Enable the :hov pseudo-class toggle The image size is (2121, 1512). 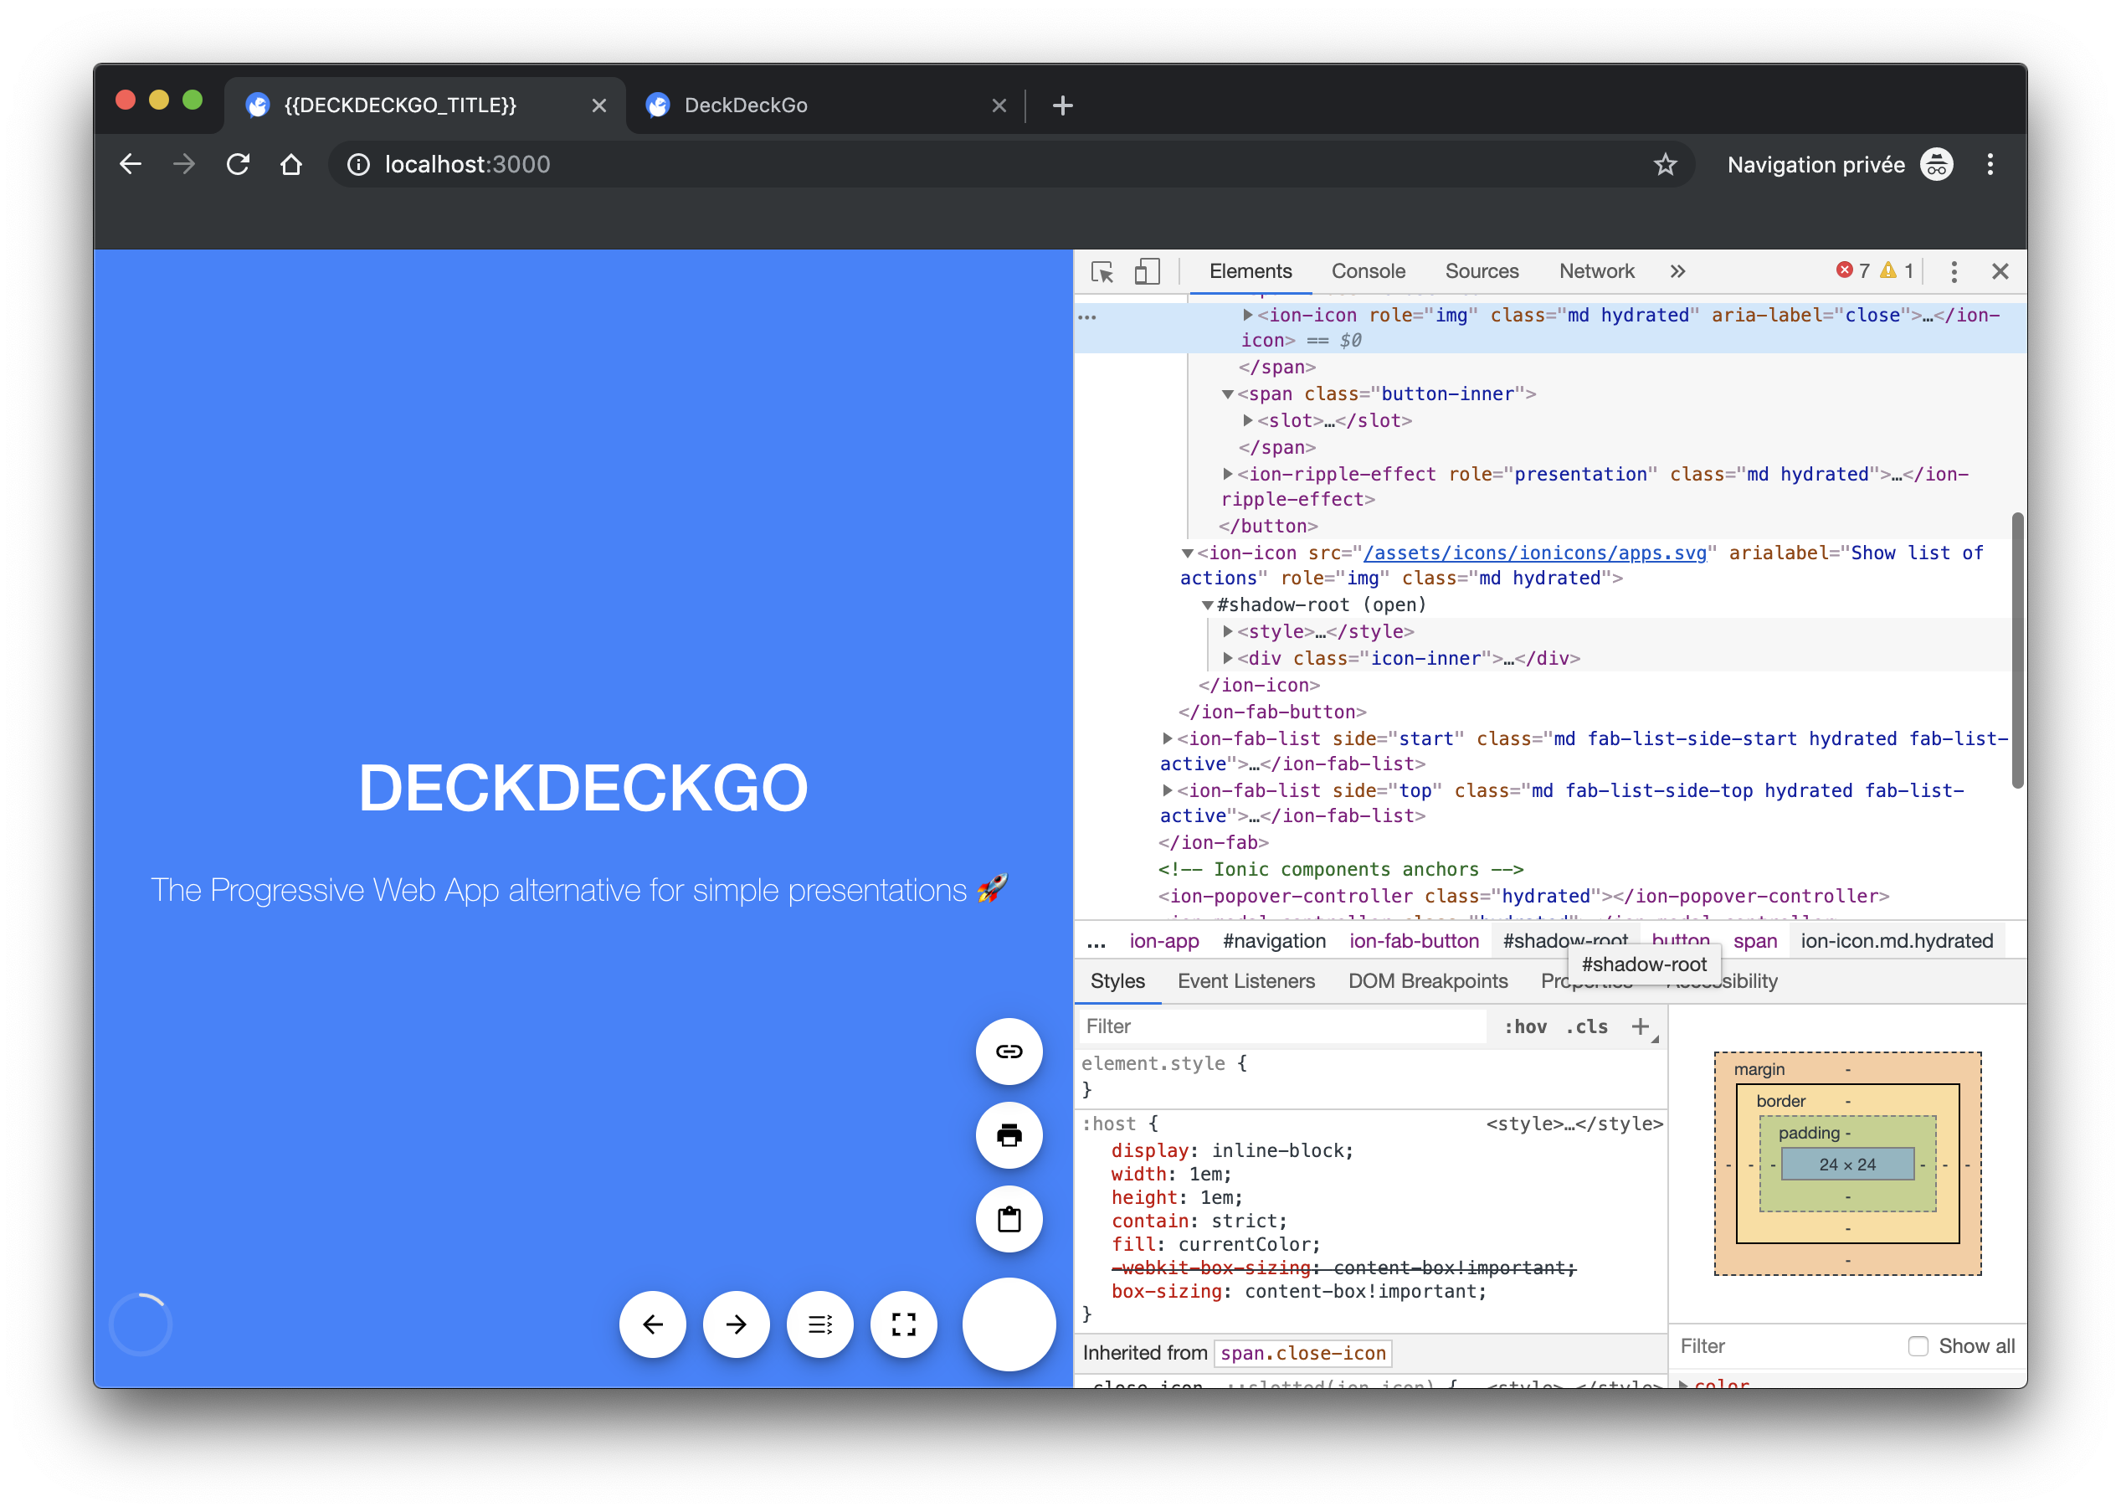[x=1525, y=1026]
